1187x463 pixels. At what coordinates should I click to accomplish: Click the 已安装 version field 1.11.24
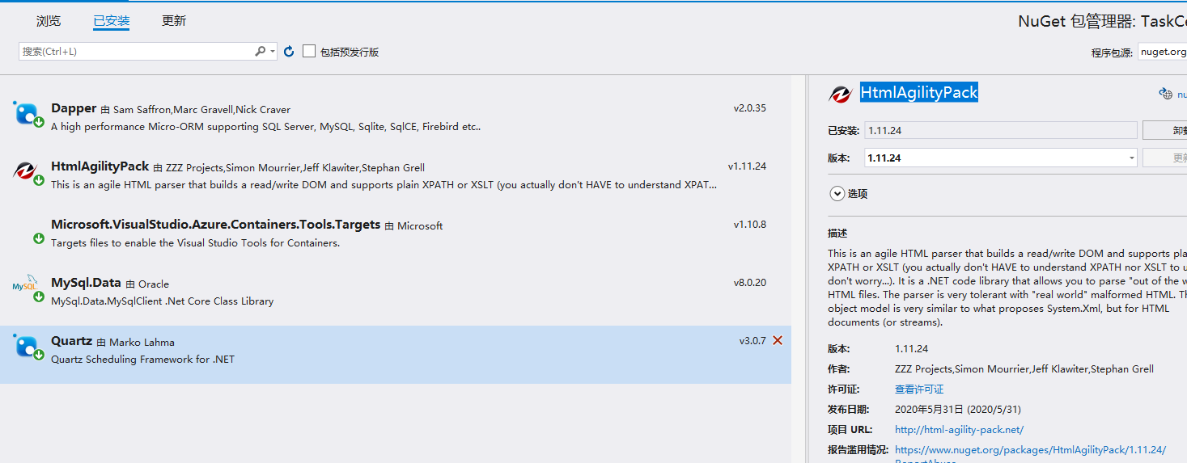point(1001,130)
